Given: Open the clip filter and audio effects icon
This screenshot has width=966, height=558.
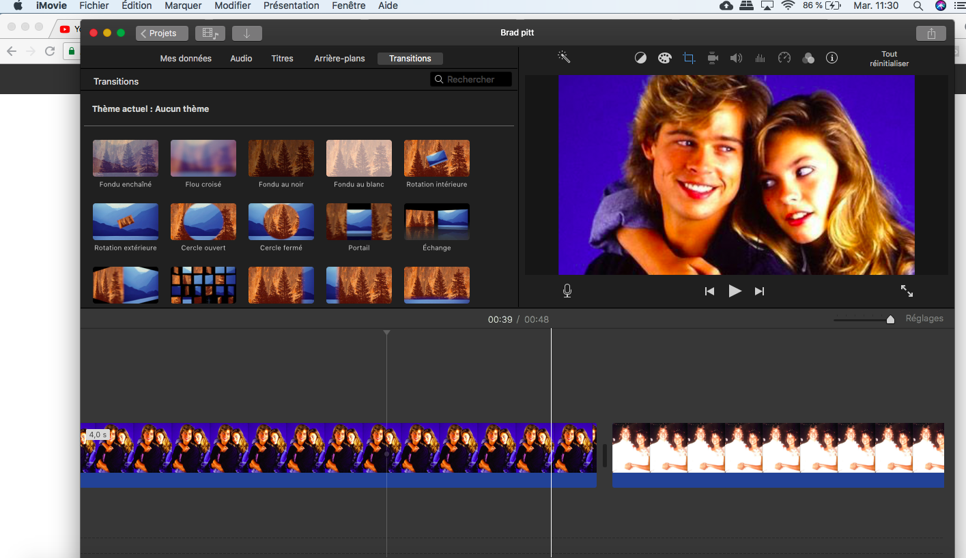Looking at the screenshot, I should (x=808, y=58).
